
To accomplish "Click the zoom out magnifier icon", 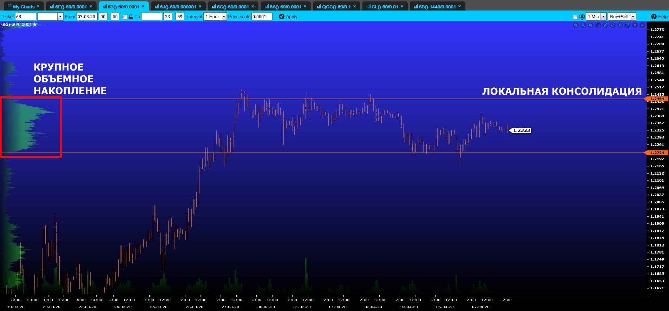I will (x=591, y=25).
